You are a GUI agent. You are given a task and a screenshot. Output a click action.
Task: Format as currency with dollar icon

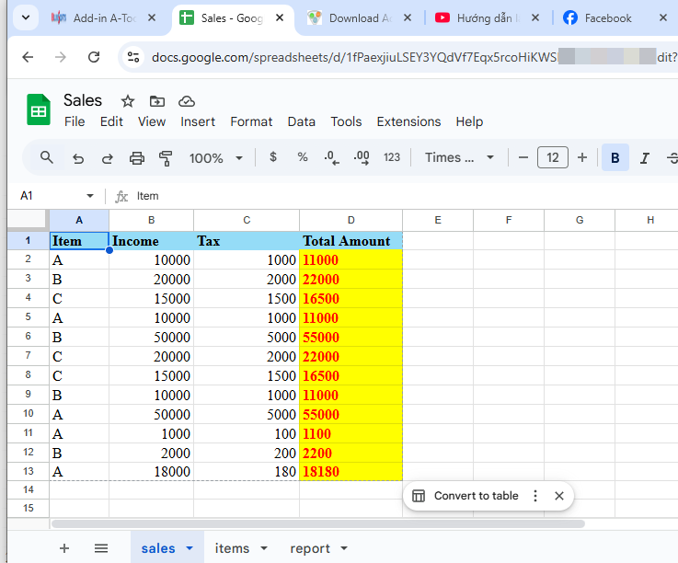coord(273,157)
